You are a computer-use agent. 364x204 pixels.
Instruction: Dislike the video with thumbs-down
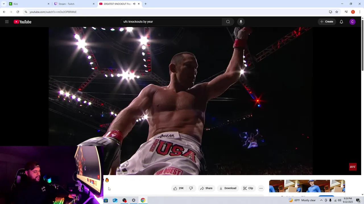[191, 188]
